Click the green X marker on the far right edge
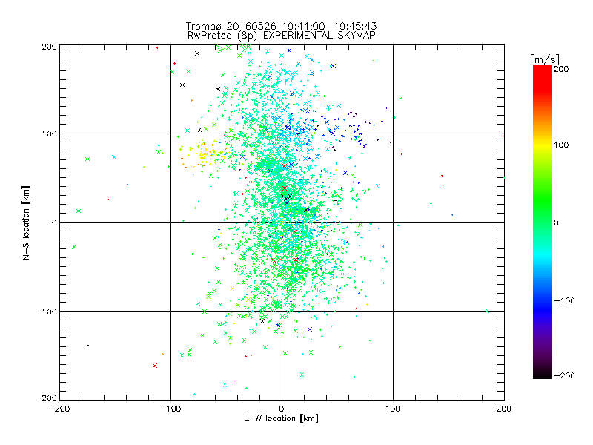 487,311
